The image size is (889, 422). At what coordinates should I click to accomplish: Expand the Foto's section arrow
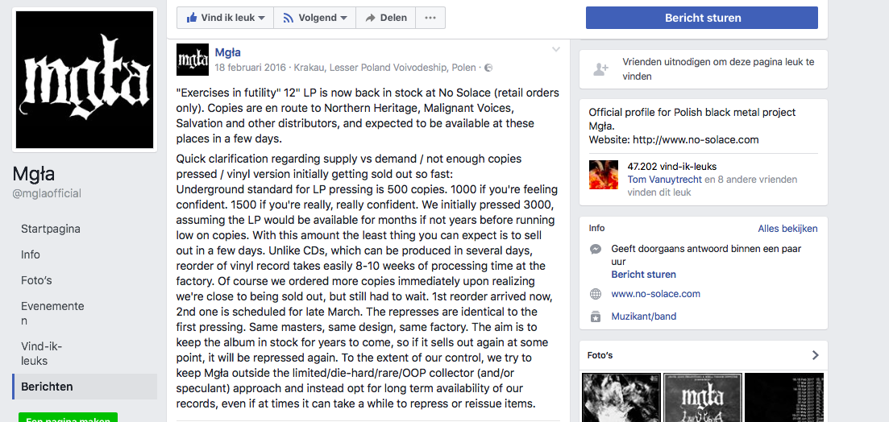point(815,355)
